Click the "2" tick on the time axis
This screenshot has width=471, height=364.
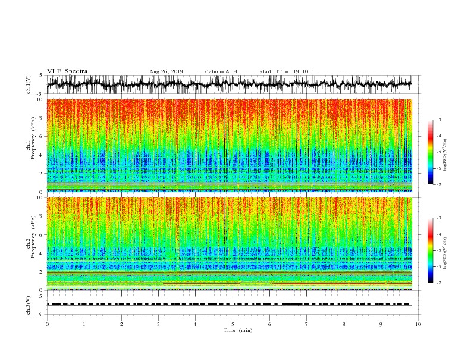[121, 324]
